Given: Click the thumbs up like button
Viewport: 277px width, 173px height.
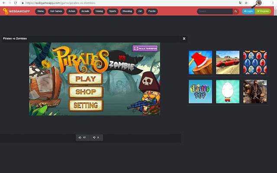Looking at the screenshot, I should [83, 138].
